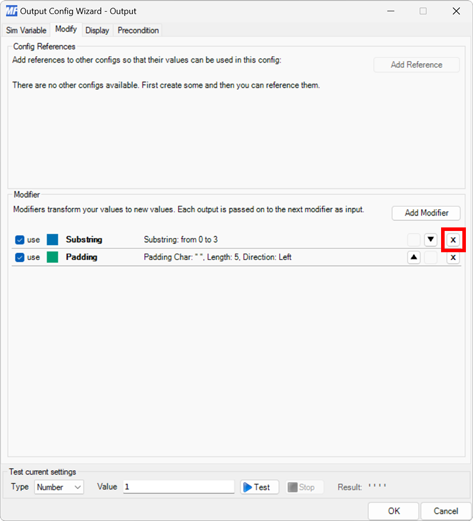Image resolution: width=473 pixels, height=521 pixels.
Task: Select the Sim Variable tab
Action: [x=25, y=30]
